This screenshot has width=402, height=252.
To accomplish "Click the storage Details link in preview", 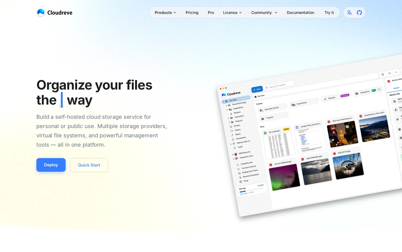I will tap(261, 185).
